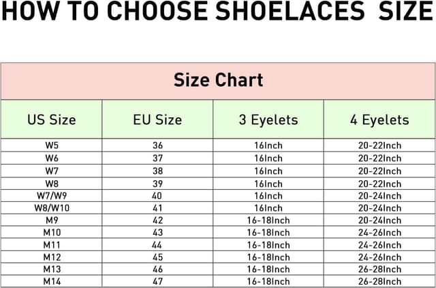Click the 3 Eyelets length for M11
This screenshot has height=288, width=436.
tap(268, 244)
